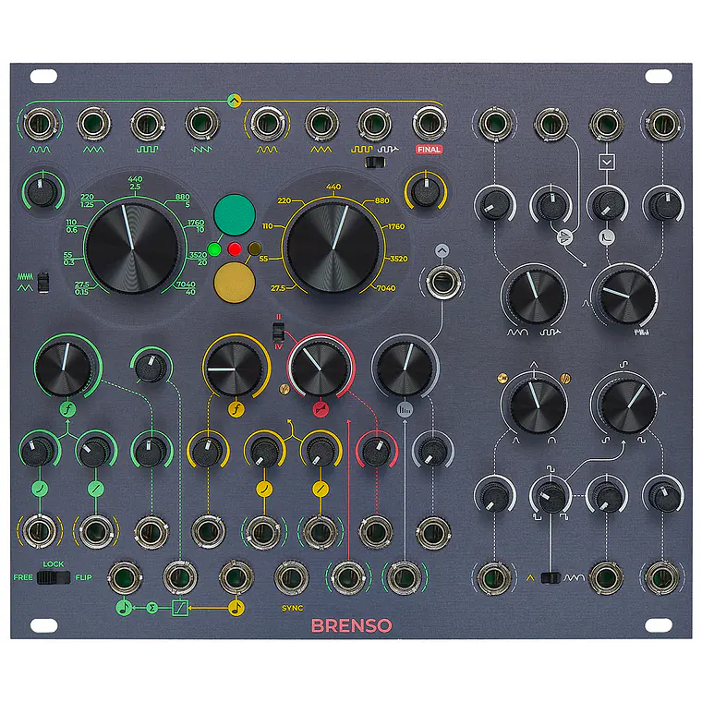Click the green LED indicator
The height and width of the screenshot is (702, 702).
point(214,249)
